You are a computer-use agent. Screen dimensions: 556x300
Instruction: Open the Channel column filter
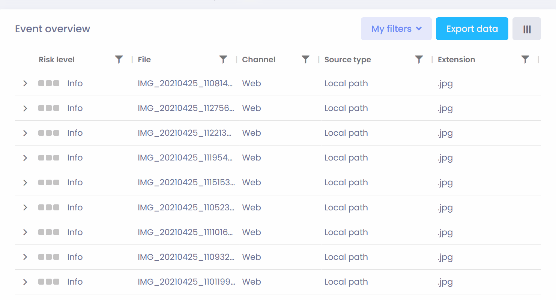[x=306, y=59]
